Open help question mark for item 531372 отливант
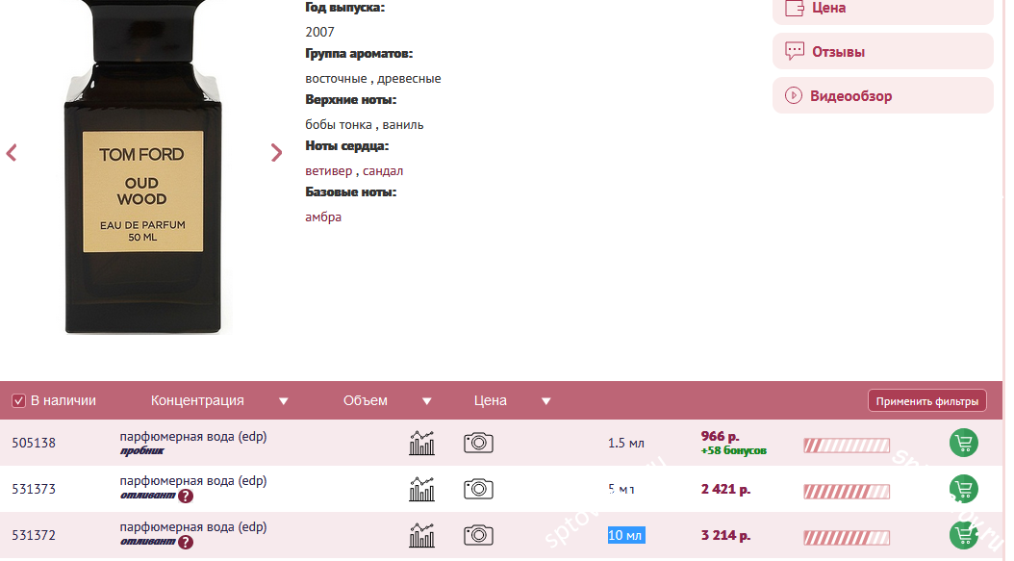The width and height of the screenshot is (1014, 561). click(186, 542)
